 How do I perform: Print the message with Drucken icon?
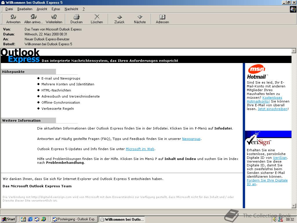(x=77, y=19)
